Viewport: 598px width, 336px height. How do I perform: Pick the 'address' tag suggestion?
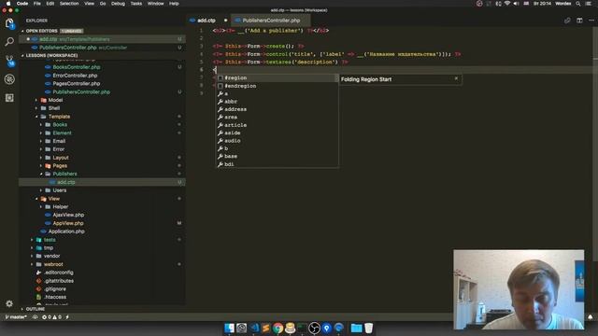[x=278, y=109]
